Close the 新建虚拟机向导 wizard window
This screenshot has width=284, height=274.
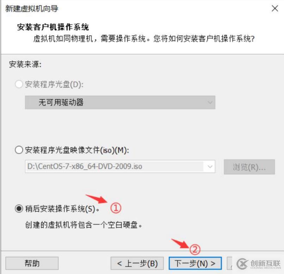(275, 8)
